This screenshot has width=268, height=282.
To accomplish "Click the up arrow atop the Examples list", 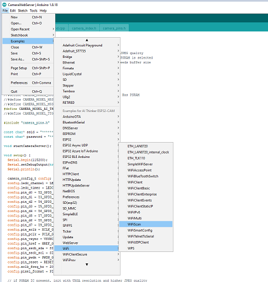I will pyautogui.click(x=87, y=40).
